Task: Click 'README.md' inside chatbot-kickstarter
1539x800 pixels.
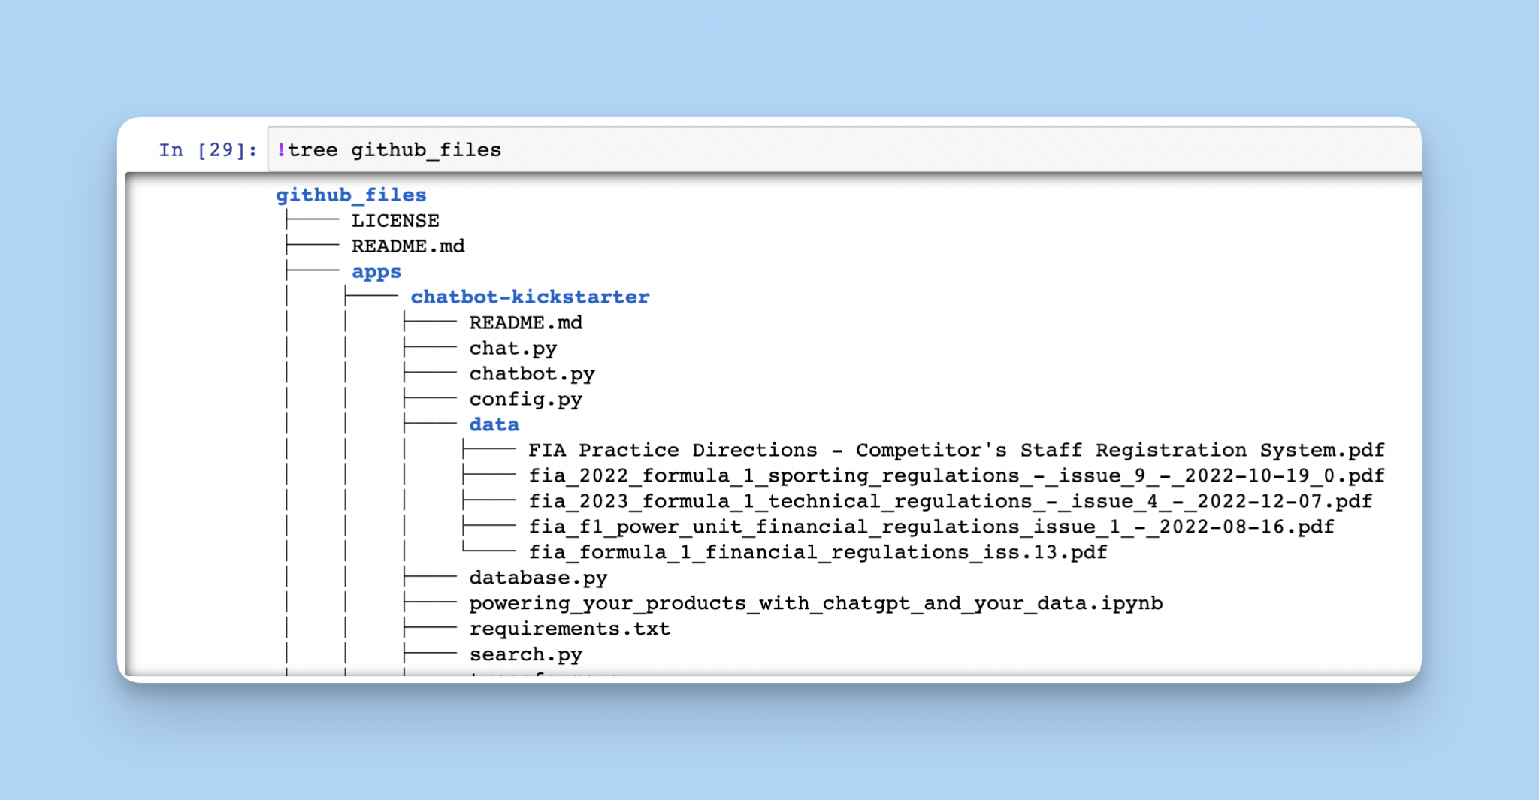Action: pyautogui.click(x=526, y=323)
